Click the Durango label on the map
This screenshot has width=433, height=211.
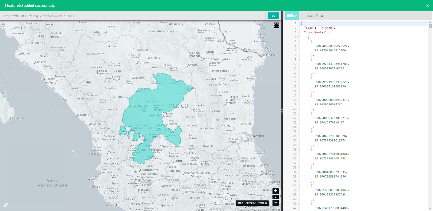(x=119, y=97)
